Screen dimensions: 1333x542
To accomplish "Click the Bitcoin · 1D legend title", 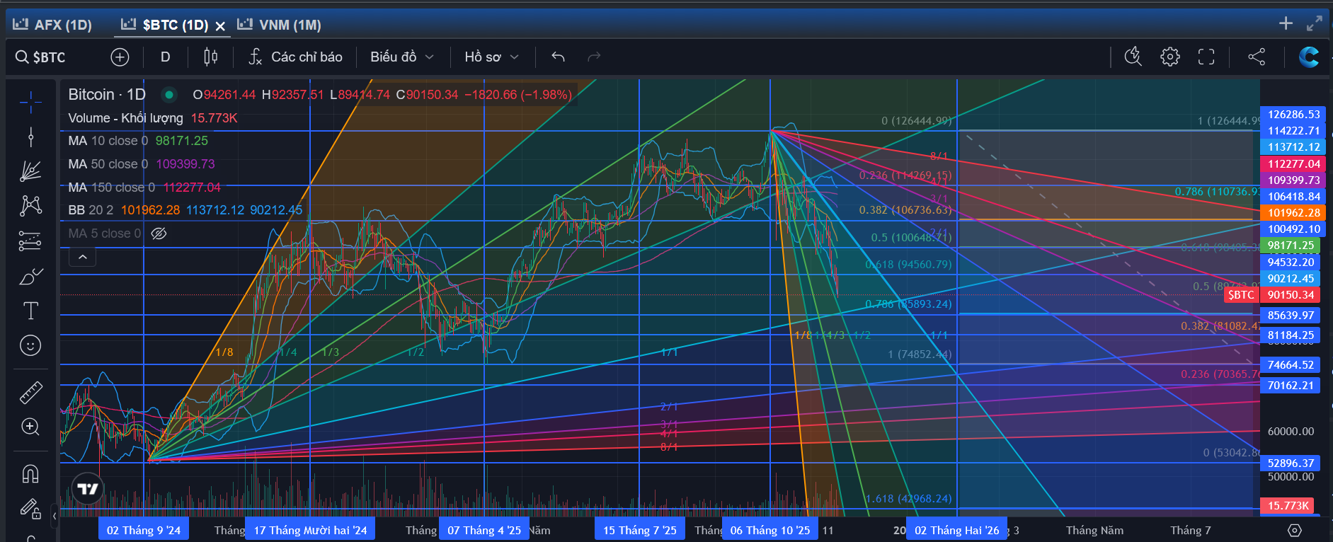I will [x=107, y=95].
